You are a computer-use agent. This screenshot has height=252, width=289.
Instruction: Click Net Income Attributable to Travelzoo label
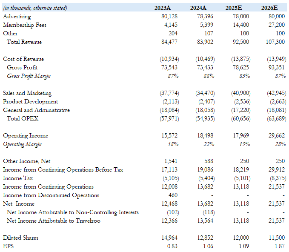tap(54, 221)
